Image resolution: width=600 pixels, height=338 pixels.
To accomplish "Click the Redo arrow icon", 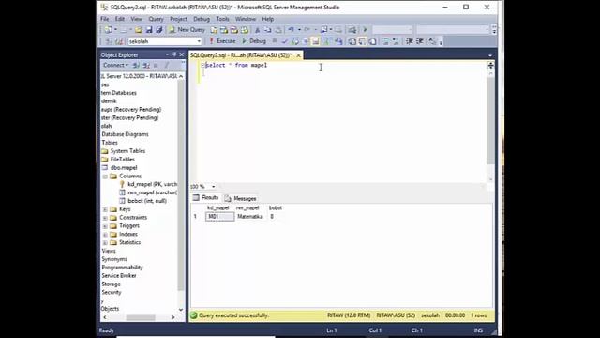I will coord(307,29).
